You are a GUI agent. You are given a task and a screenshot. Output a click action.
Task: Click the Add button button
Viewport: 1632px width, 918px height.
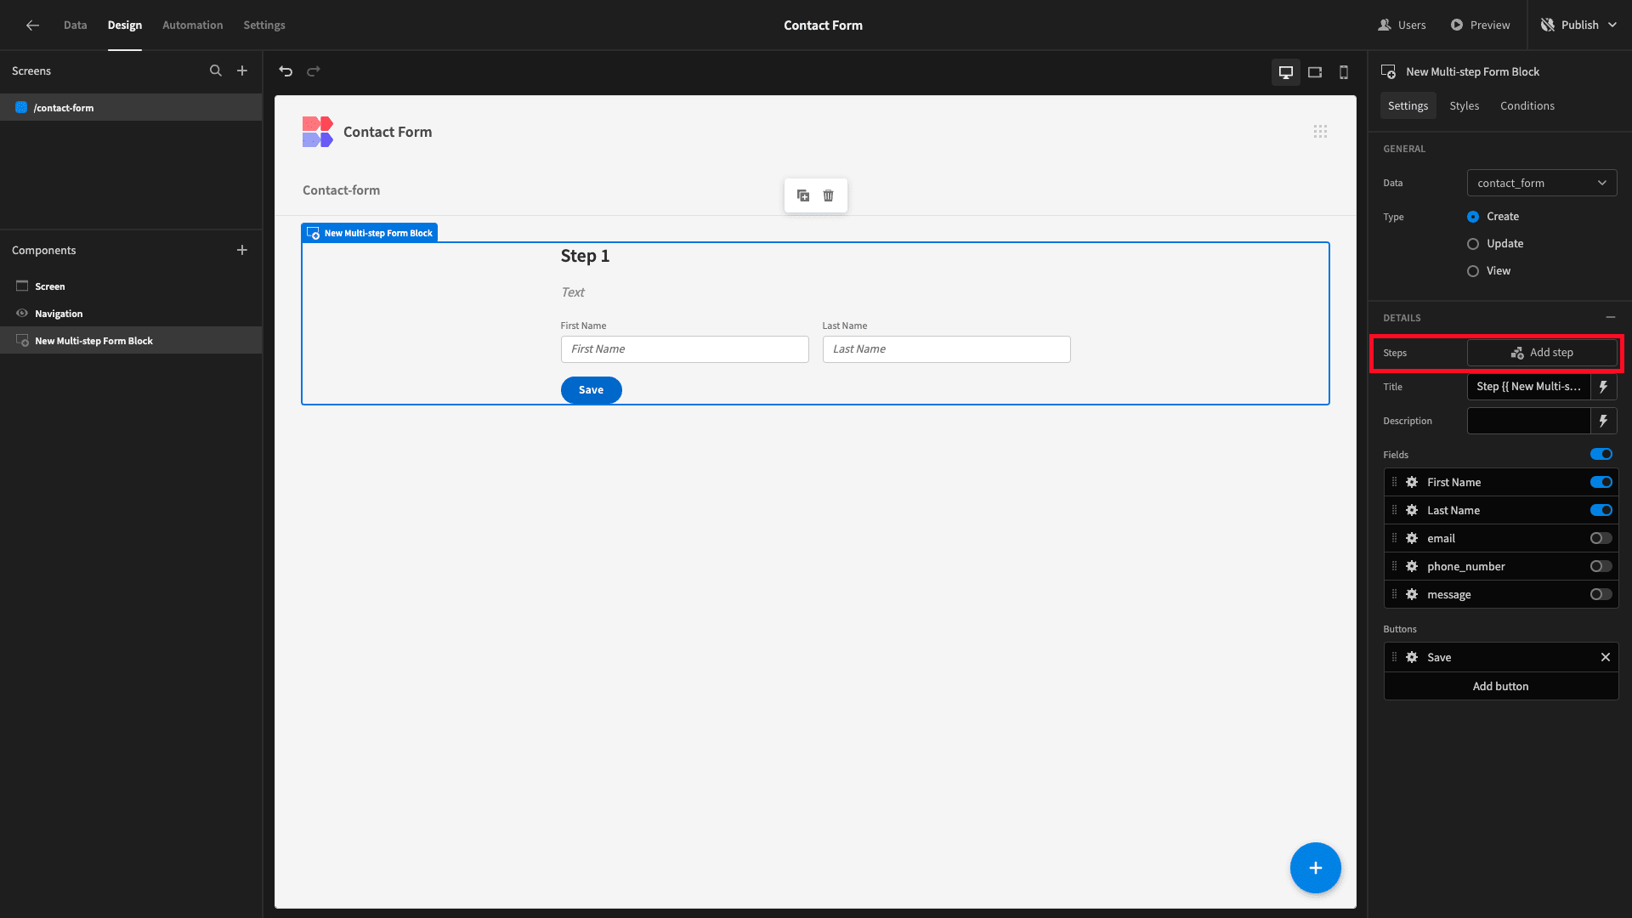pos(1501,686)
